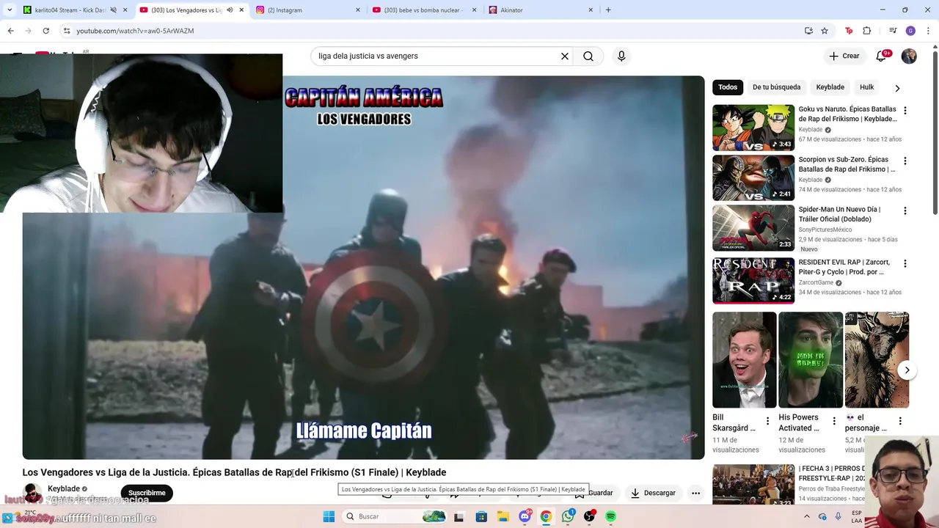Screen dimensions: 939x528
Task: Open Chrome three-dot menu
Action: click(928, 31)
